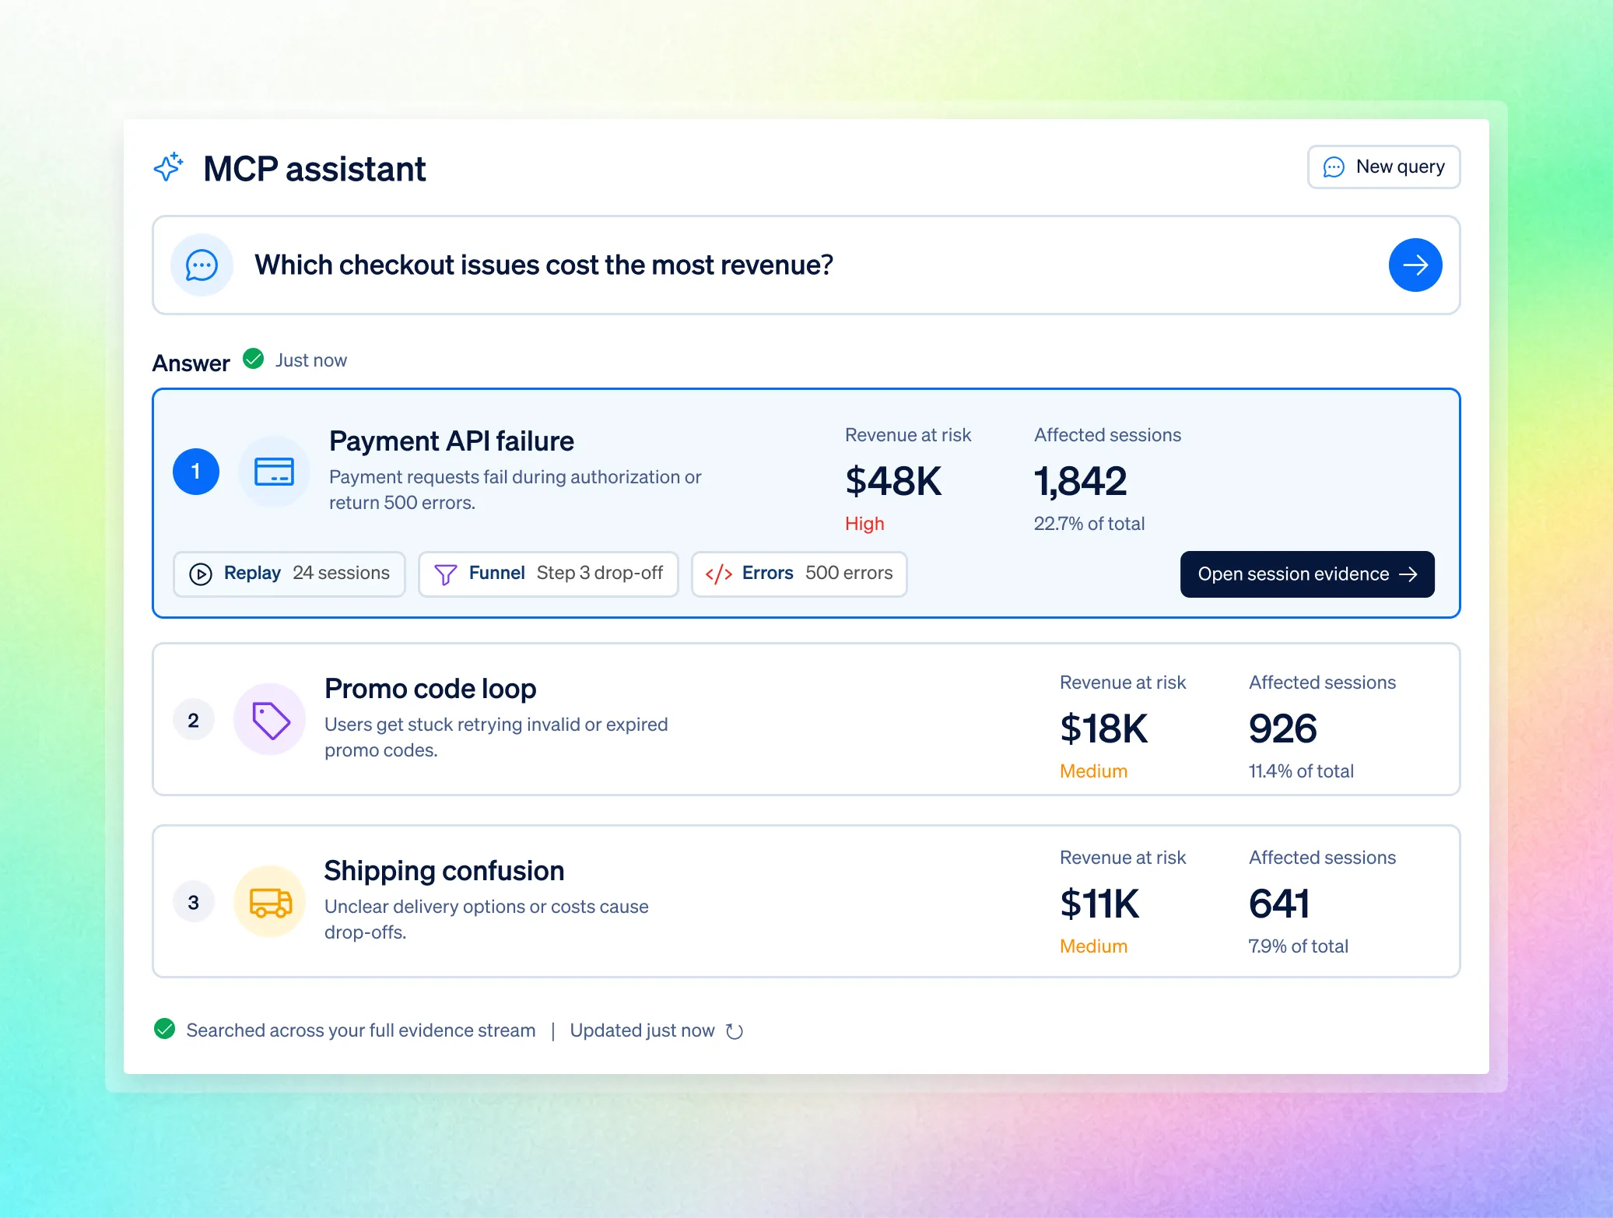This screenshot has width=1613, height=1218.
Task: Open the Promo code loop card title
Action: (x=430, y=689)
